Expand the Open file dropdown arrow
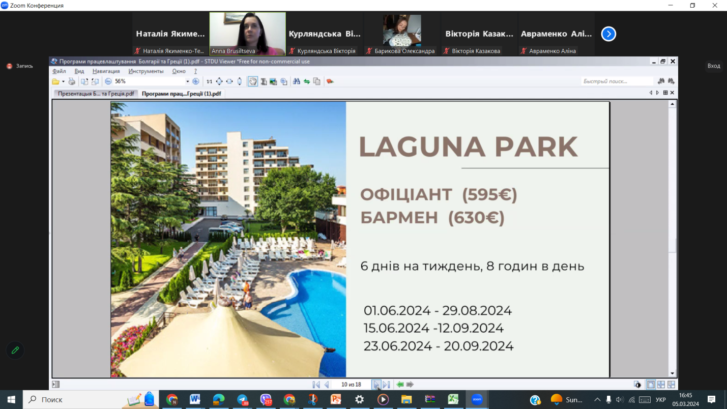This screenshot has height=409, width=727. point(63,81)
